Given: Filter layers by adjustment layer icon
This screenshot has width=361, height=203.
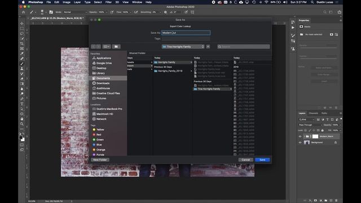Looking at the screenshot, I should tap(323, 120).
